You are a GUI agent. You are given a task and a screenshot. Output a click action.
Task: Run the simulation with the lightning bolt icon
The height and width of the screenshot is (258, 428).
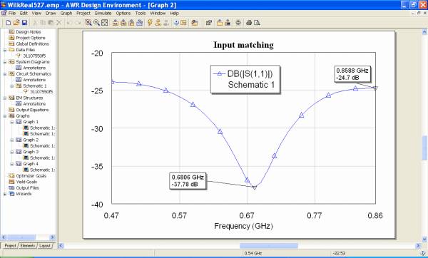click(x=150, y=23)
